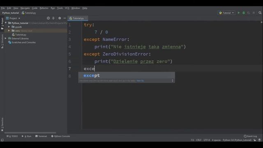
Task: Click the Next Tip link in completion popup
Action: coord(140,81)
